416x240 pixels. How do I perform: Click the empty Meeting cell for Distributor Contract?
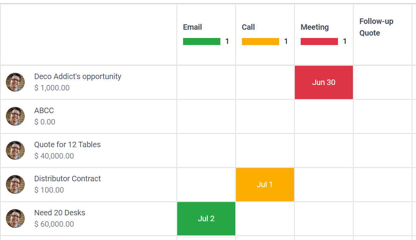tap(323, 184)
